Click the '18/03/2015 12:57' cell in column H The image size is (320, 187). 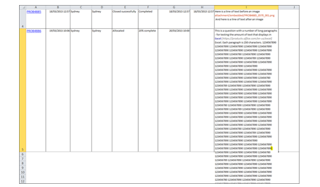(202, 19)
